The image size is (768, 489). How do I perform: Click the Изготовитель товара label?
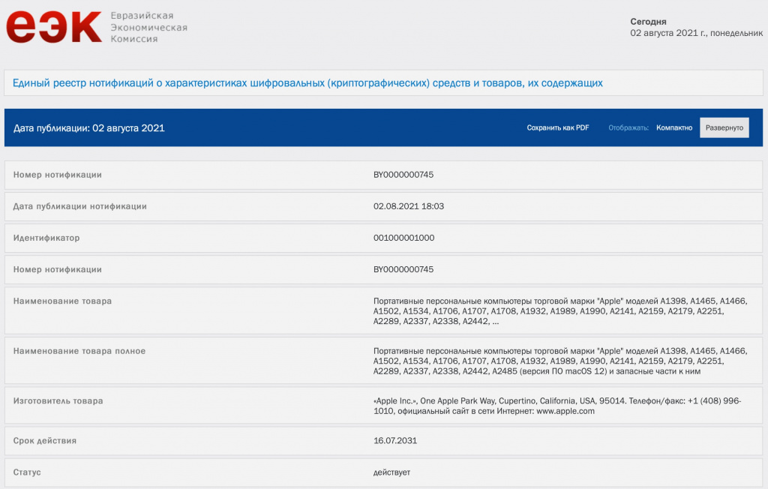(x=58, y=401)
